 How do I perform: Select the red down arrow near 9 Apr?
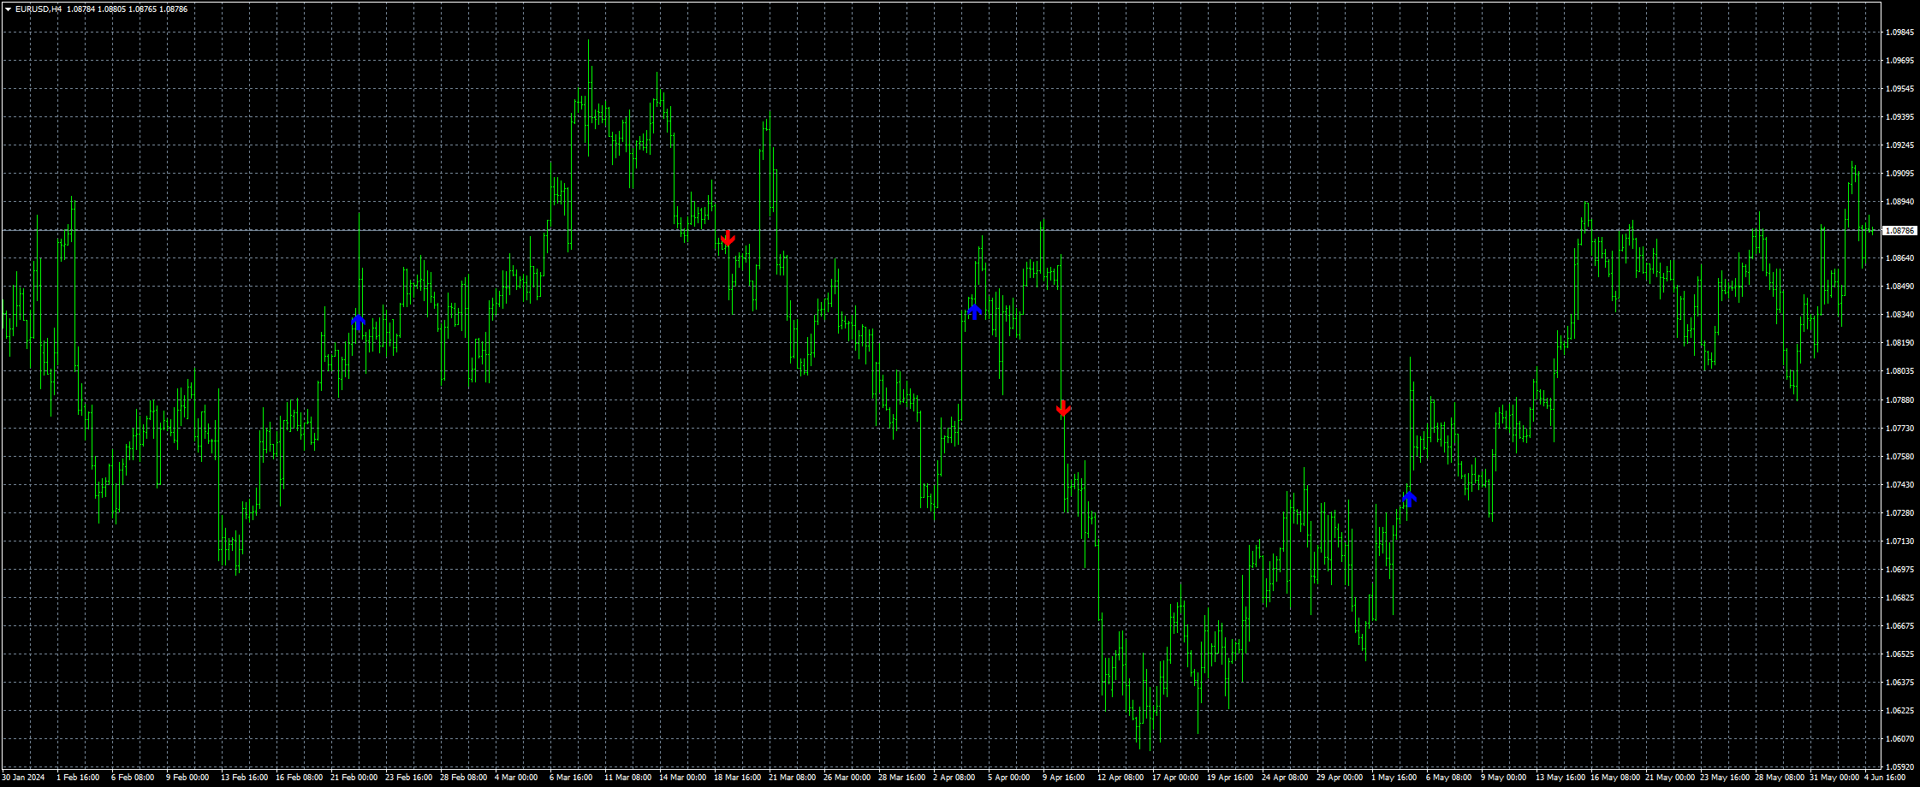coord(1063,408)
